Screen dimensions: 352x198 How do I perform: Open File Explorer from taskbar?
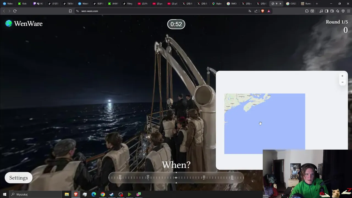67,194
